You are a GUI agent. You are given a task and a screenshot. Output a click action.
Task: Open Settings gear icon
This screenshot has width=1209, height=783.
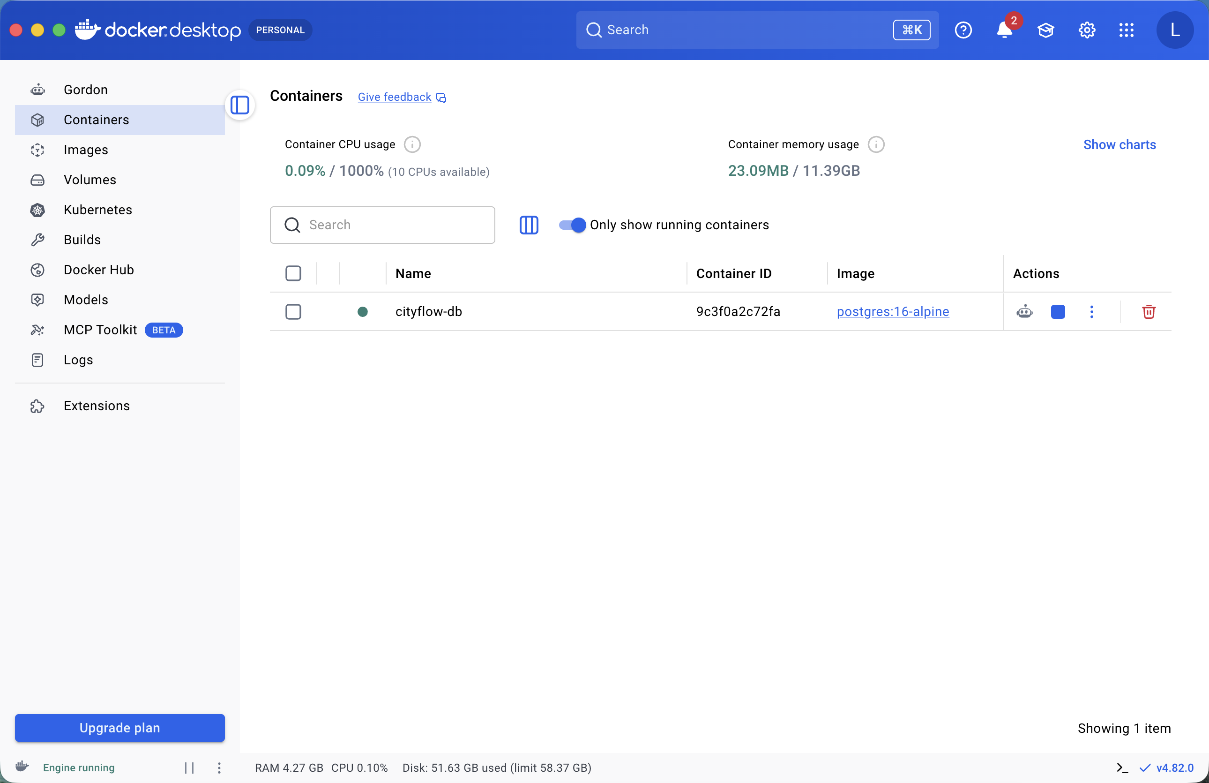[x=1087, y=30]
